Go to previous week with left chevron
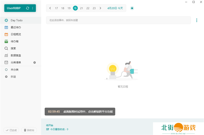 pos(50,8)
